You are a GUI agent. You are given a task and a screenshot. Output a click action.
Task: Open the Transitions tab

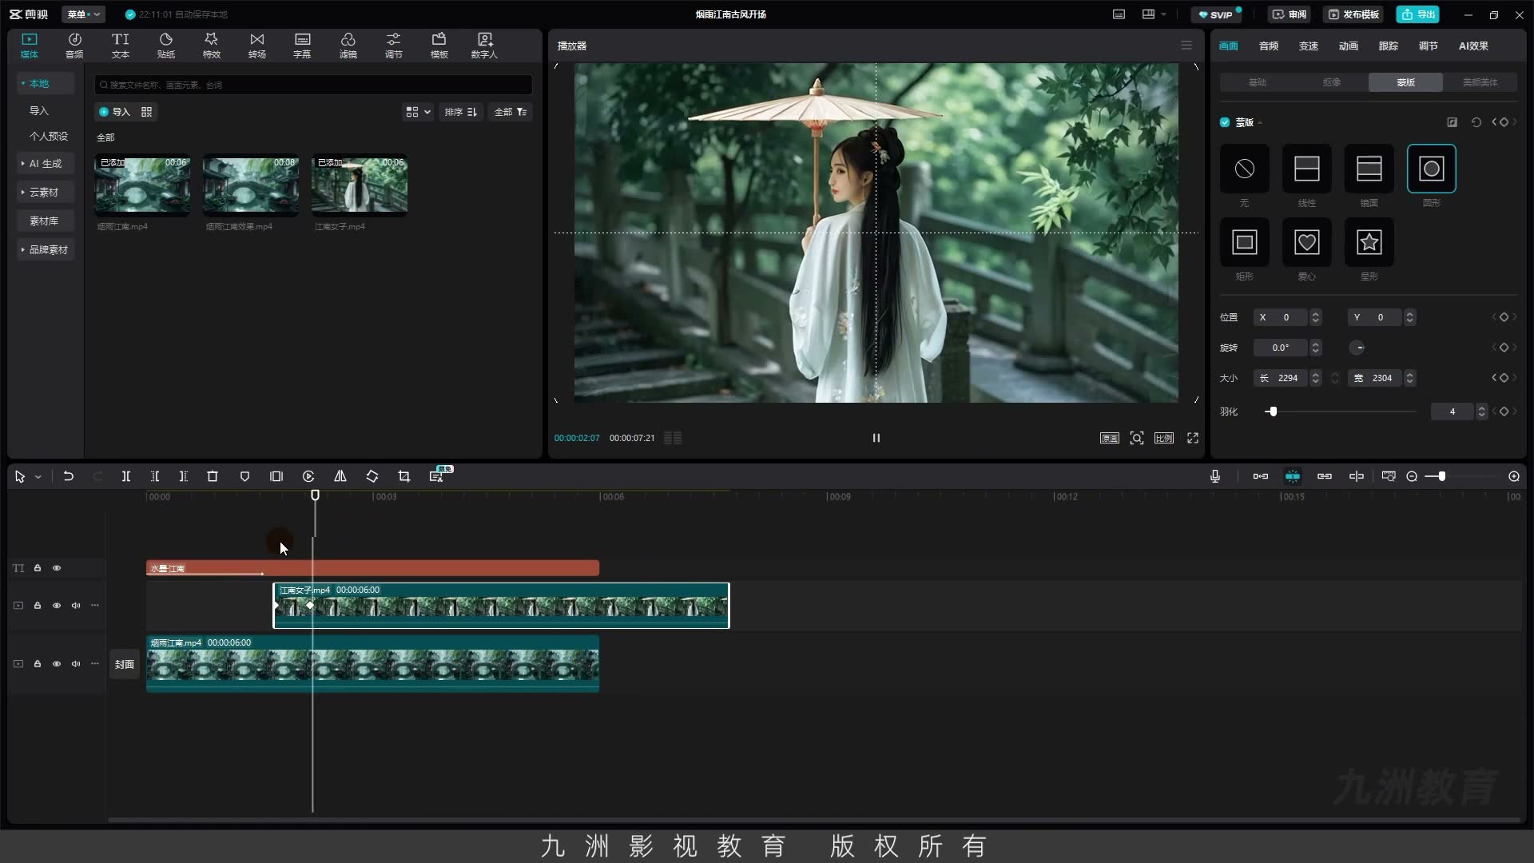coord(256,46)
